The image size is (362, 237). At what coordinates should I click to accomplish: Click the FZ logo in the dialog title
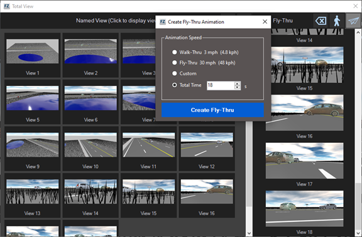[163, 22]
